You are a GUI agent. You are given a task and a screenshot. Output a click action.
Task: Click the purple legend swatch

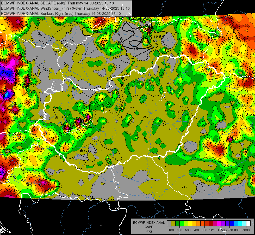pos(223,224)
